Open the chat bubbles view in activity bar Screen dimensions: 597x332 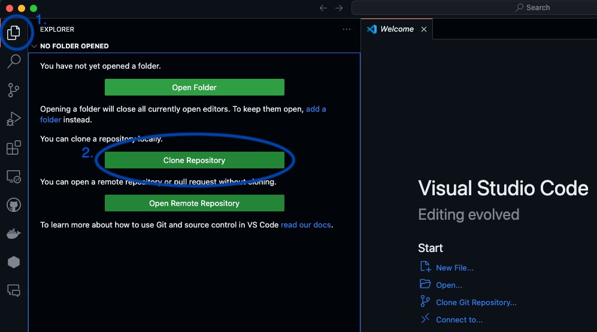pos(13,291)
